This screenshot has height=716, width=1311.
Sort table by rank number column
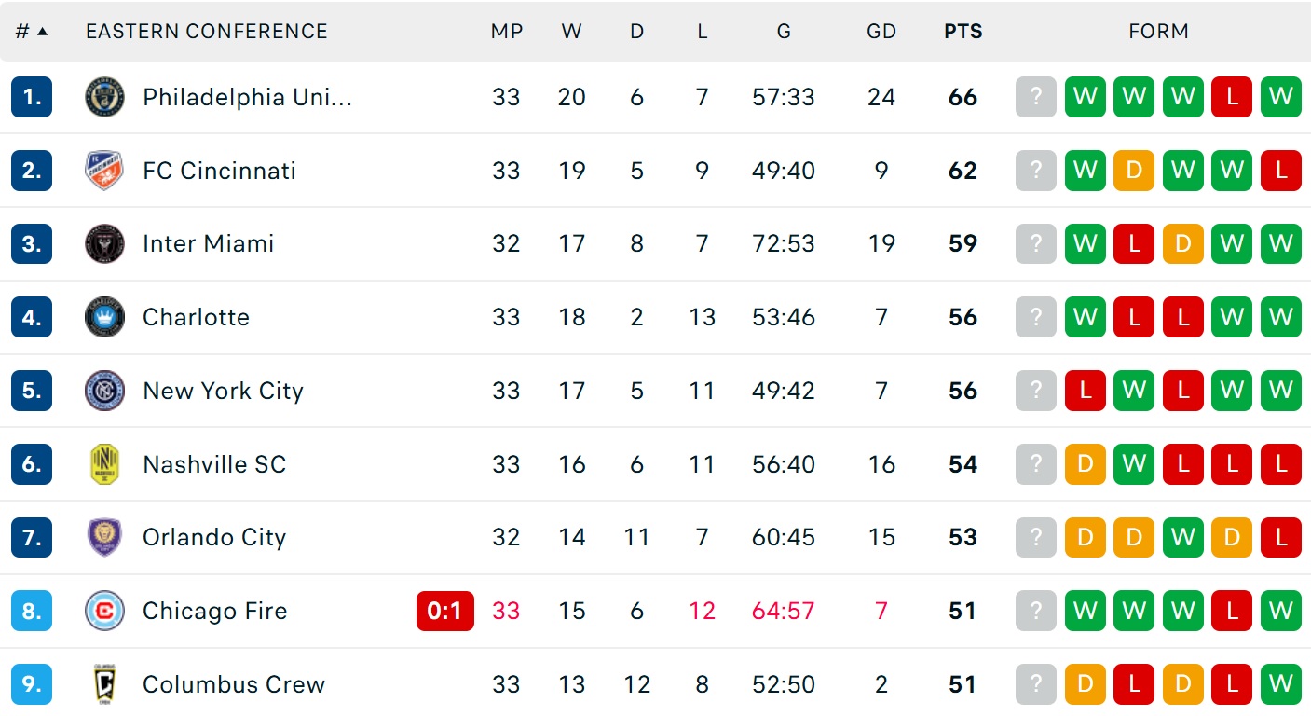click(x=31, y=31)
